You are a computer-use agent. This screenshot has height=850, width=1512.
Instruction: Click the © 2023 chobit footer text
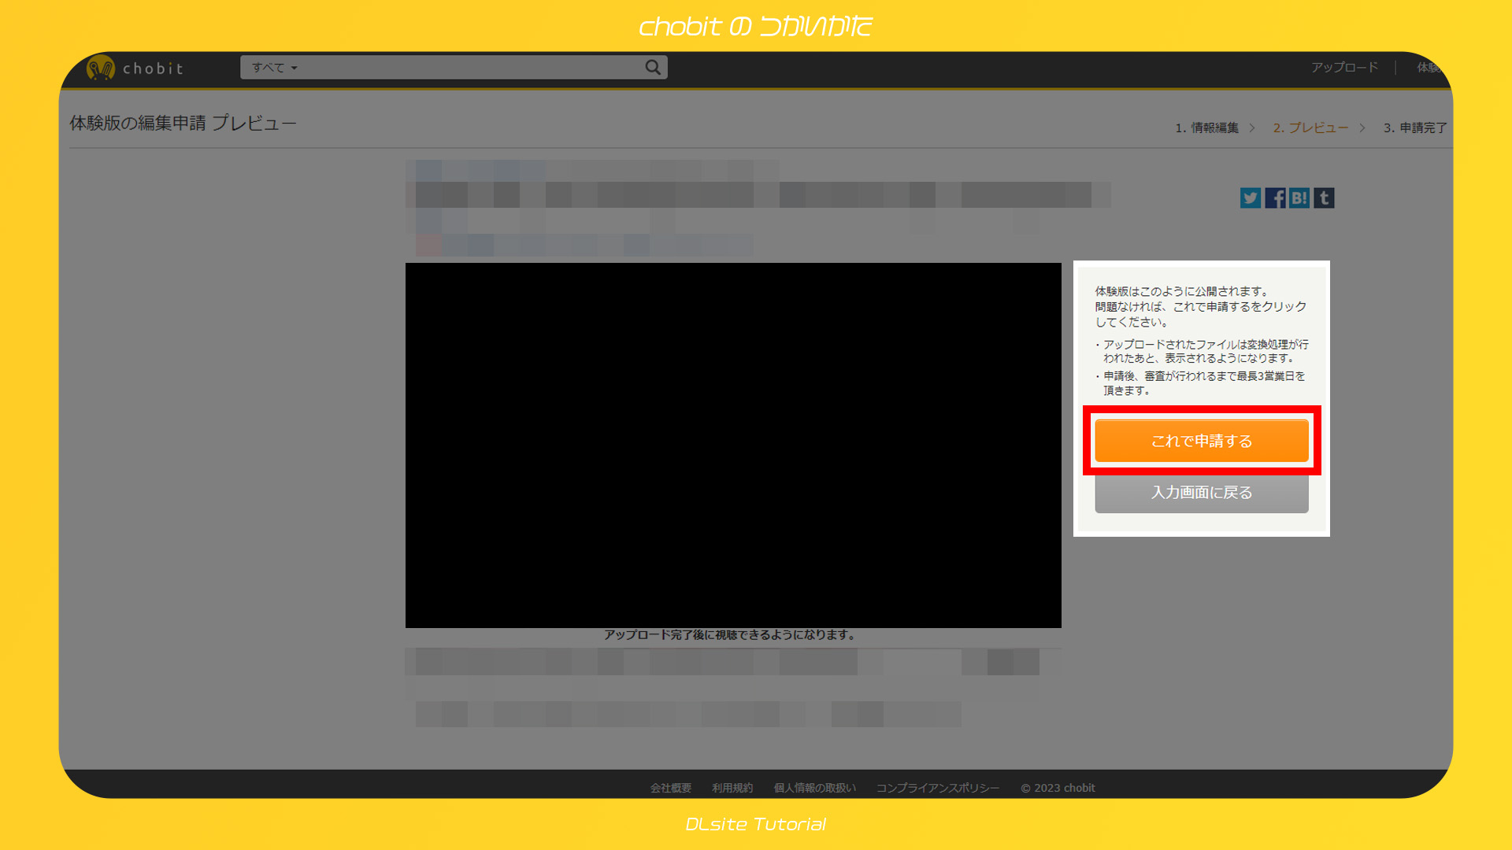tap(1058, 788)
